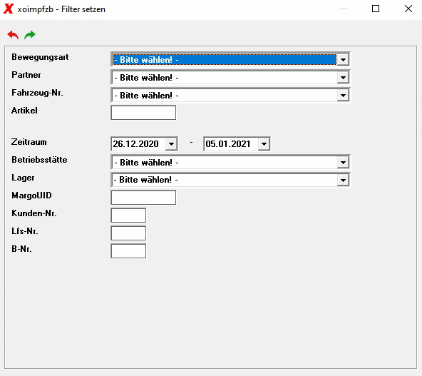Open the Fahrzeug-Nr. dropdown arrow
This screenshot has height=376, width=422.
point(343,96)
